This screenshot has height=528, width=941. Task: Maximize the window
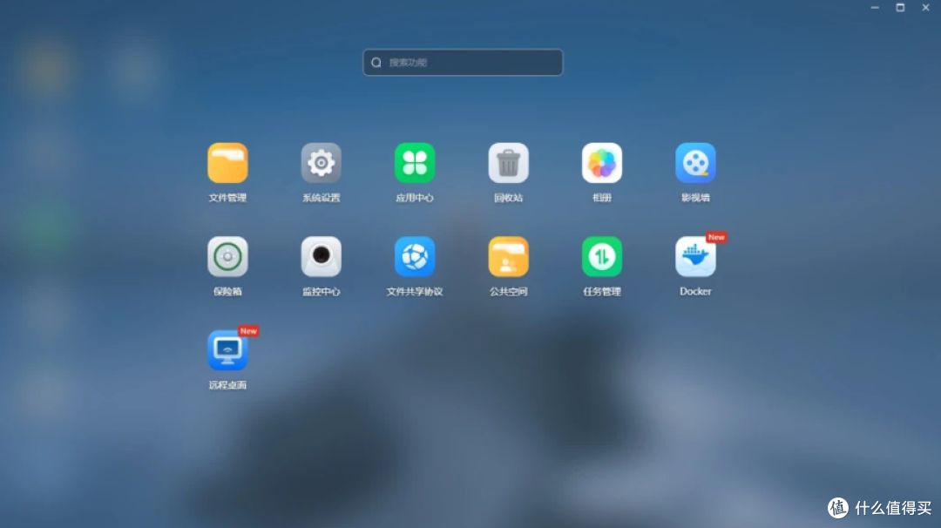click(x=900, y=8)
